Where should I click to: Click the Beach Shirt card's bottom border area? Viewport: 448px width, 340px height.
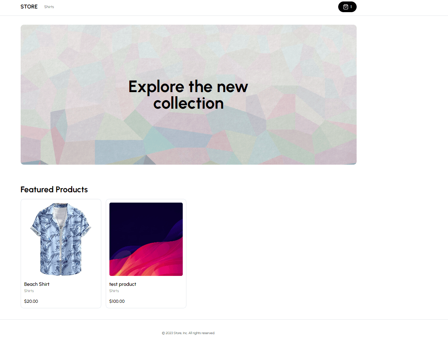(x=61, y=308)
